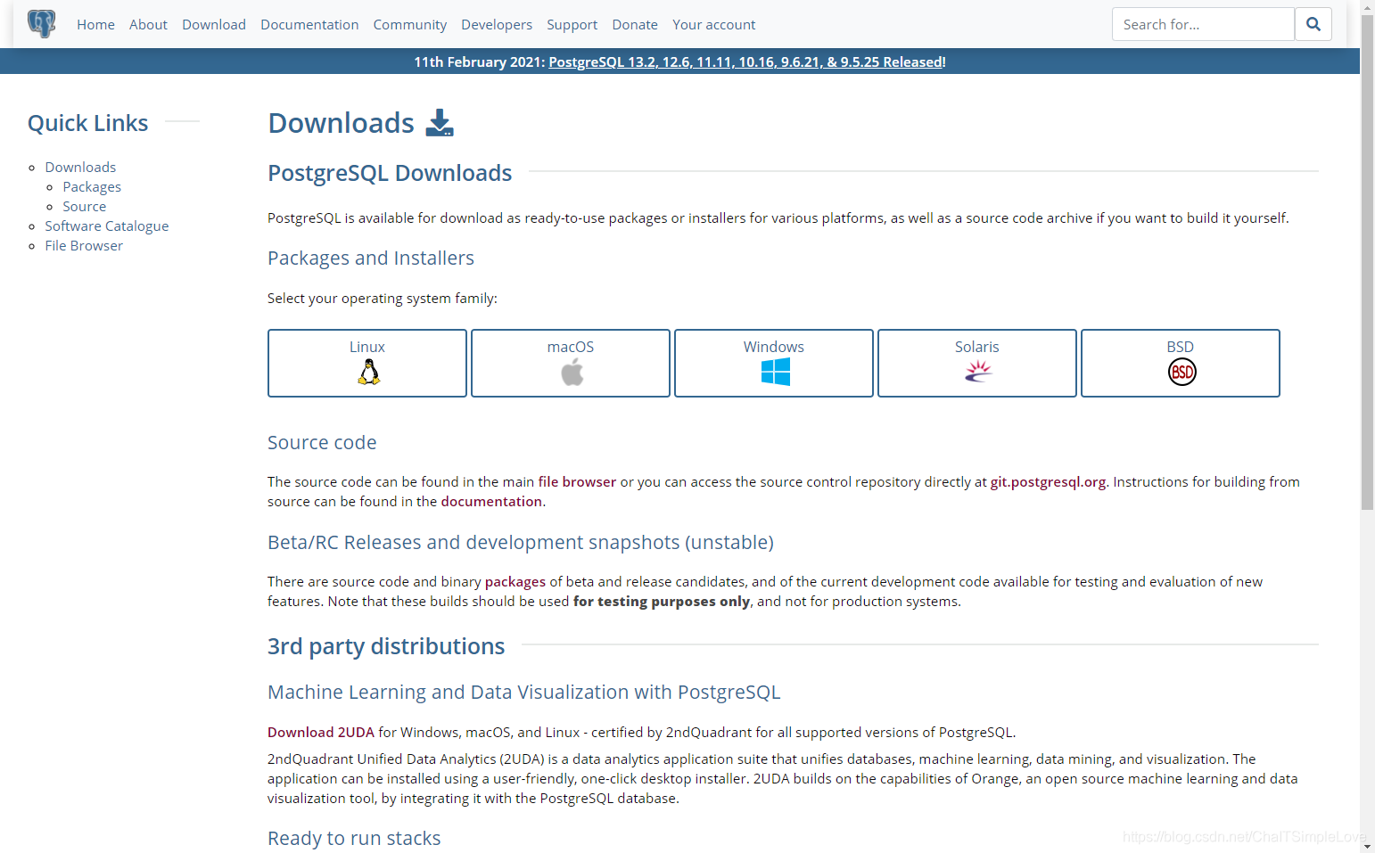This screenshot has width=1375, height=853.
Task: Select the macOS Apple icon
Action: [x=571, y=373]
